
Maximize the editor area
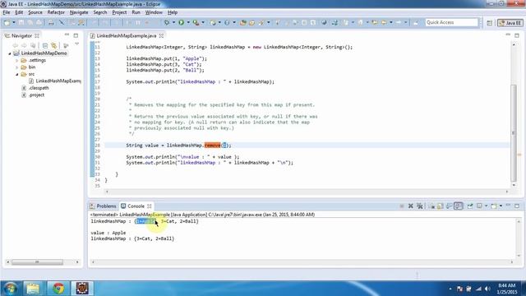tap(517, 35)
